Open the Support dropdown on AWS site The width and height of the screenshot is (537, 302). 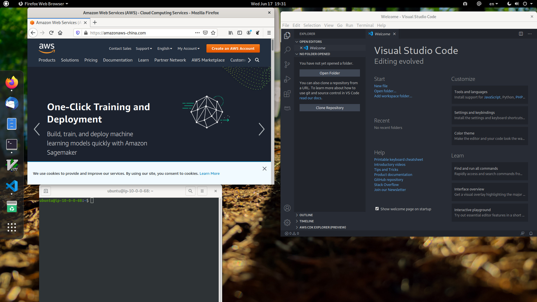(144, 48)
